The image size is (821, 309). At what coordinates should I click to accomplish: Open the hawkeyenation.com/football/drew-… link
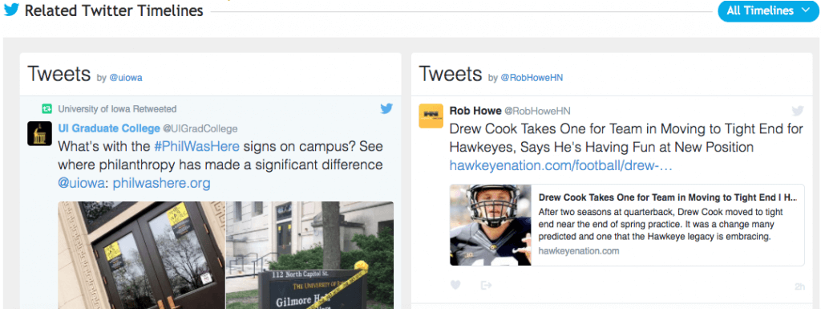[560, 166]
